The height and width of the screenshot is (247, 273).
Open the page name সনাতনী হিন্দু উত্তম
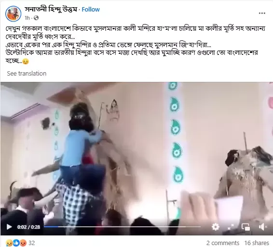click(x=51, y=9)
